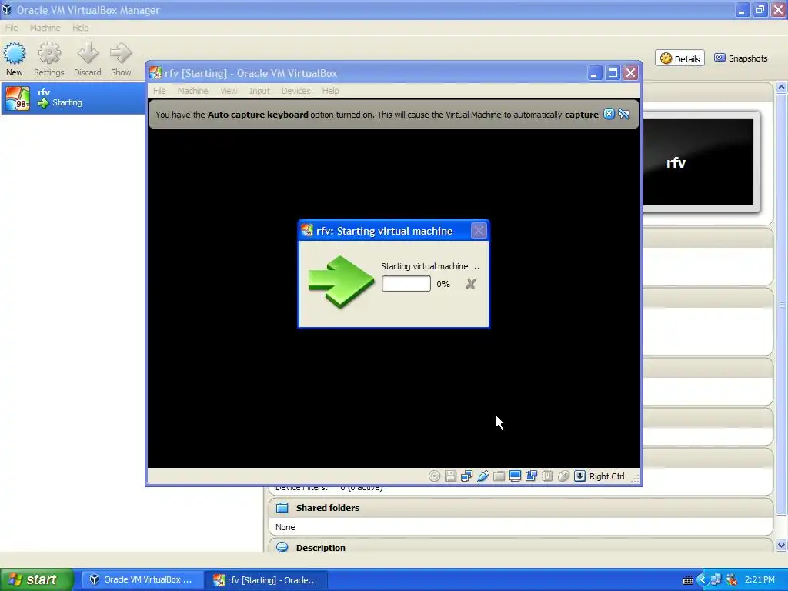This screenshot has height=591, width=788.
Task: Close the Starting virtual machine dialog
Action: coord(479,231)
